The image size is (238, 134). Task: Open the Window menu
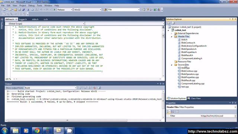[48, 6]
